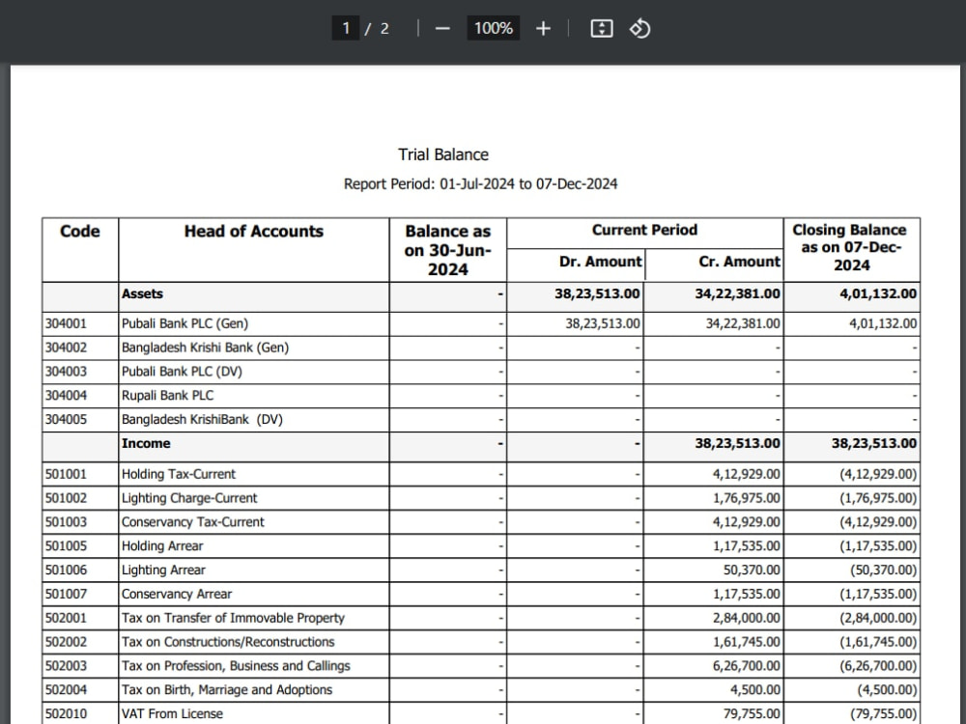Click 'Lighting Charge-Current' account name
The height and width of the screenshot is (724, 966).
pyautogui.click(x=189, y=498)
